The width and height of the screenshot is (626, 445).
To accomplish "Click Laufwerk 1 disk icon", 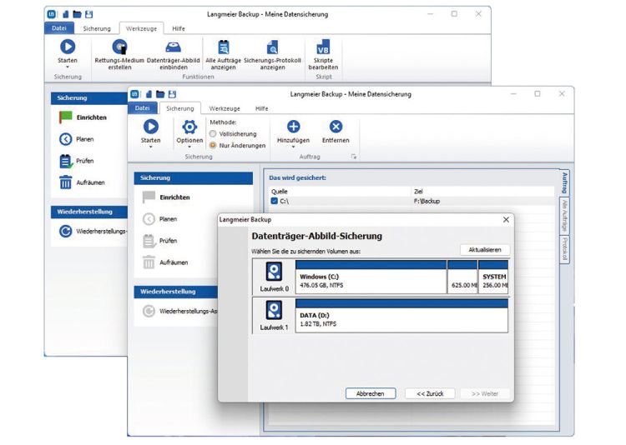I will pyautogui.click(x=274, y=310).
